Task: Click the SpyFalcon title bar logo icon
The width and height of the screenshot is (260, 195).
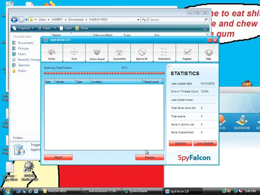Action: point(46,40)
